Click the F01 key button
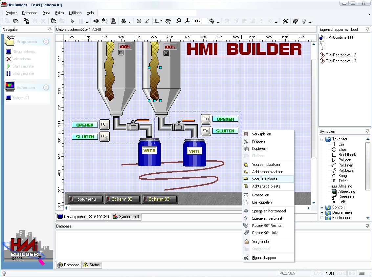The width and height of the screenshot is (372, 277). pyautogui.click(x=104, y=124)
